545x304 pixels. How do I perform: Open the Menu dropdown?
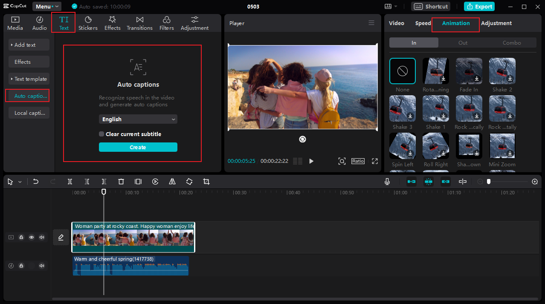[47, 6]
